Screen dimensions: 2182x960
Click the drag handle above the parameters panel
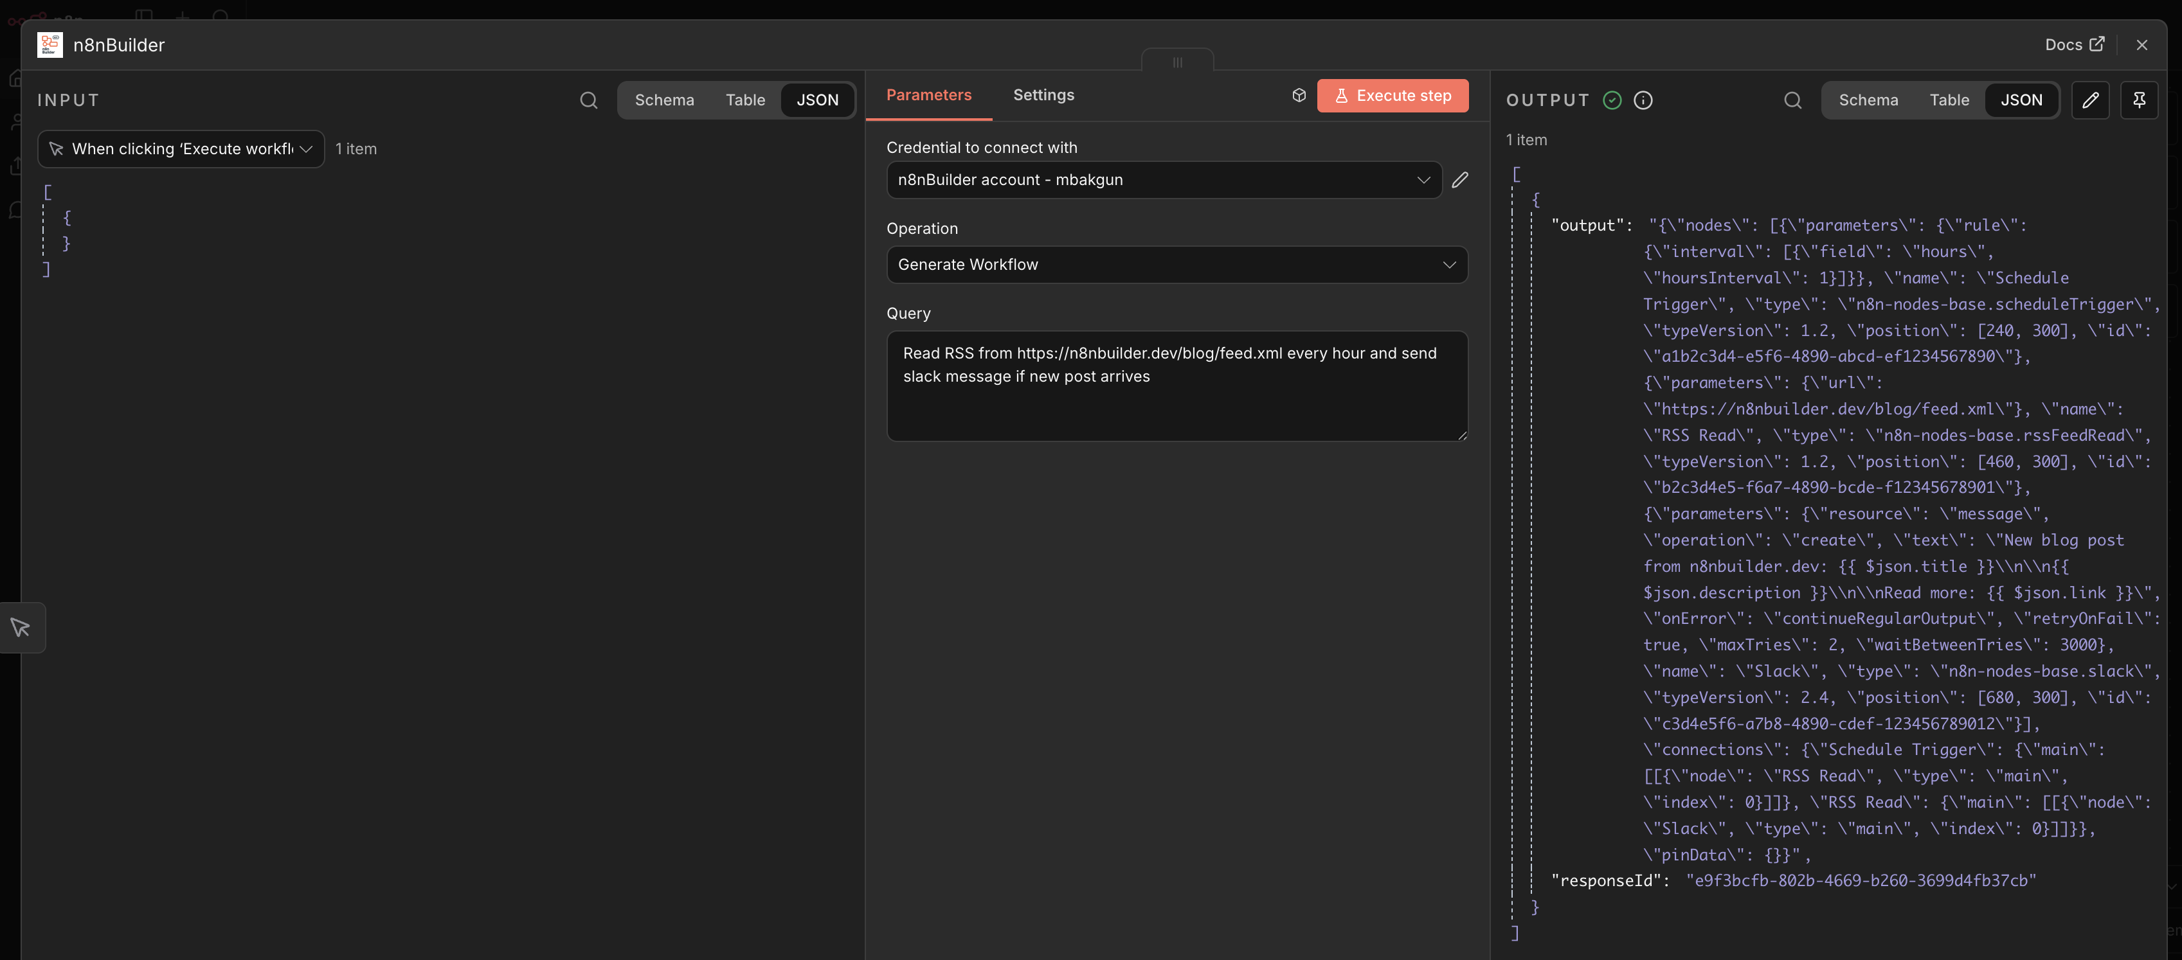[1177, 62]
